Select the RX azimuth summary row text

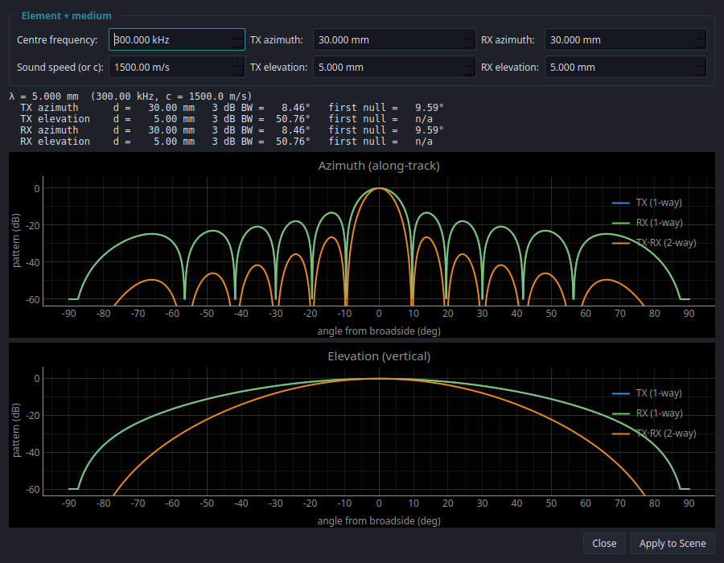click(x=232, y=130)
